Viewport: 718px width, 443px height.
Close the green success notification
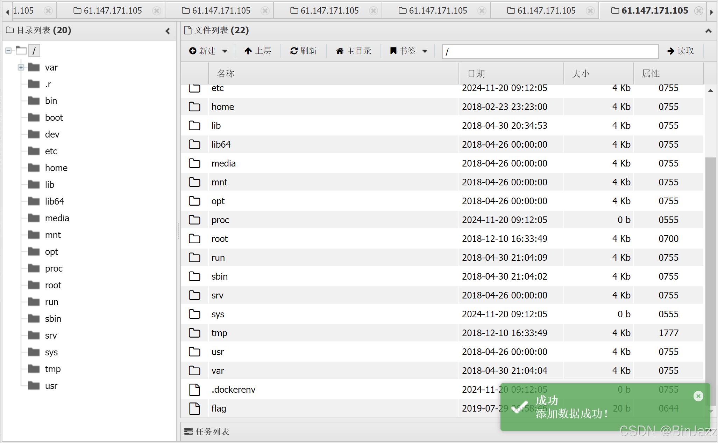pyautogui.click(x=698, y=396)
